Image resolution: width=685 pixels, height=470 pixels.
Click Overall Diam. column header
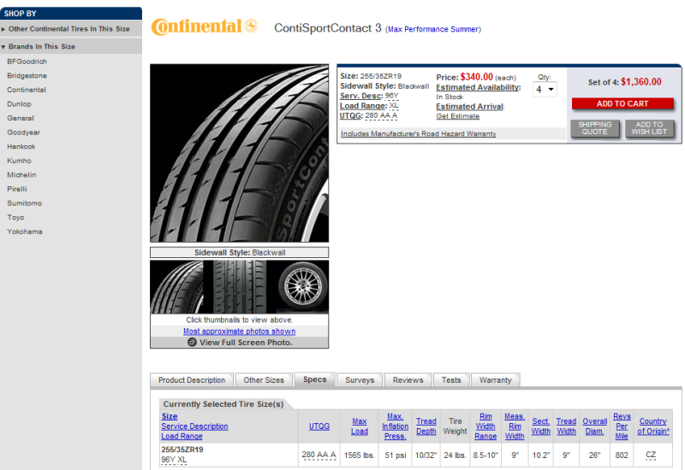594,426
